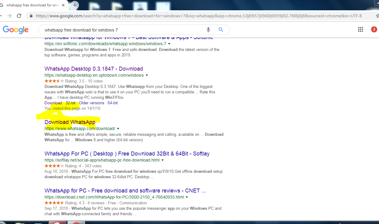The height and width of the screenshot is (224, 379).
Task: Click the 32-bit sitelink
Action: coord(71,103)
